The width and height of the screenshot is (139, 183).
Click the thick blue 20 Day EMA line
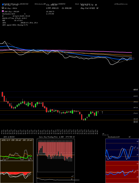coord(66,52)
